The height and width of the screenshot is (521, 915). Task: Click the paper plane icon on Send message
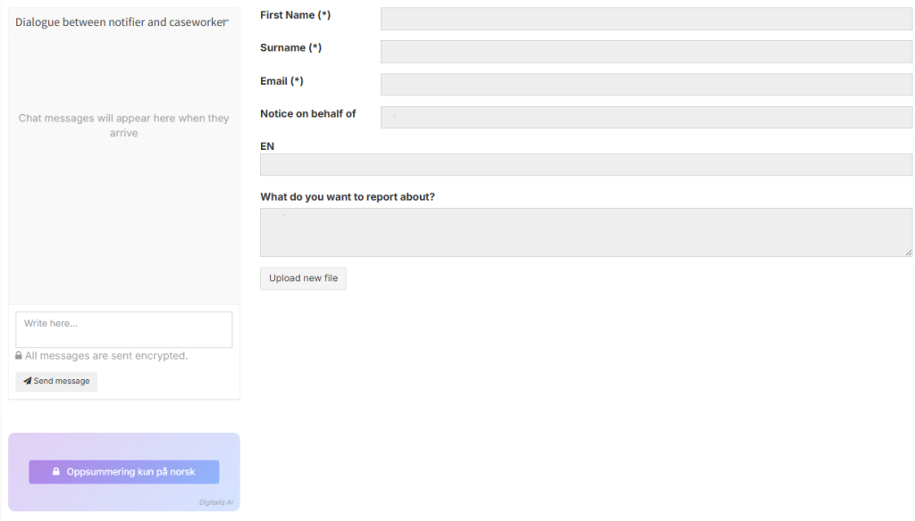pyautogui.click(x=28, y=381)
